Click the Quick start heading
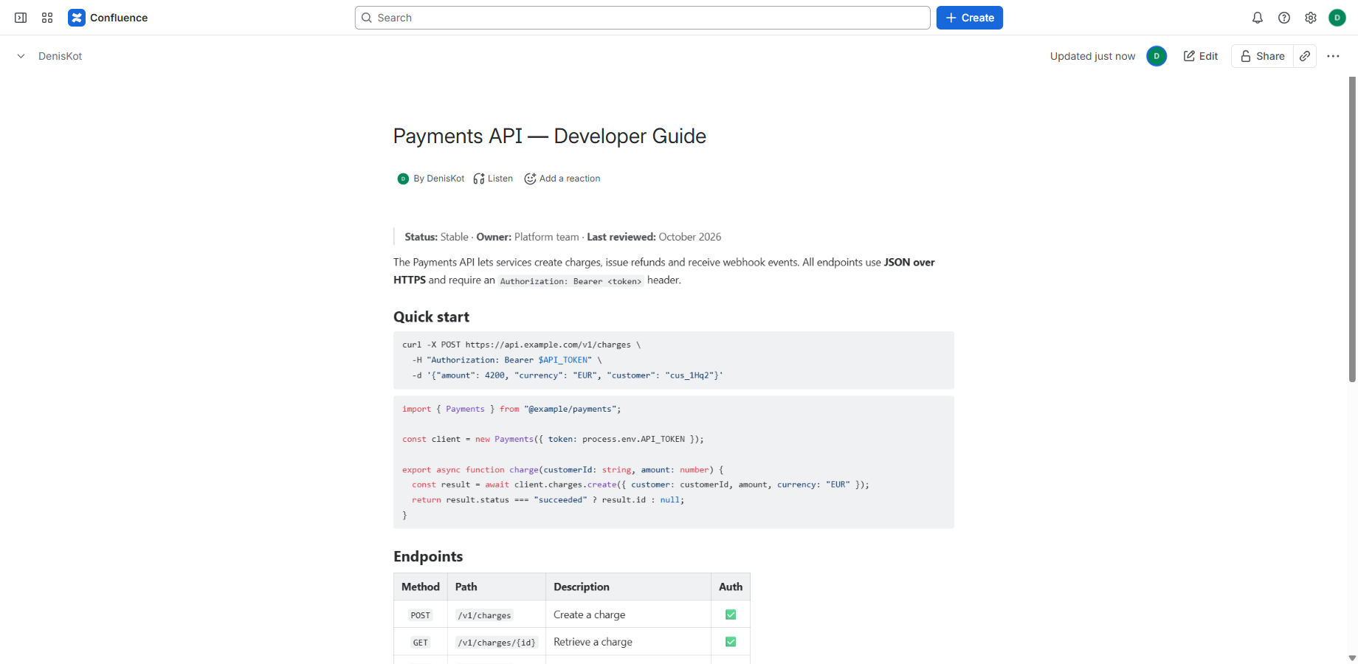Viewport: 1358px width, 664px height. pos(431,317)
